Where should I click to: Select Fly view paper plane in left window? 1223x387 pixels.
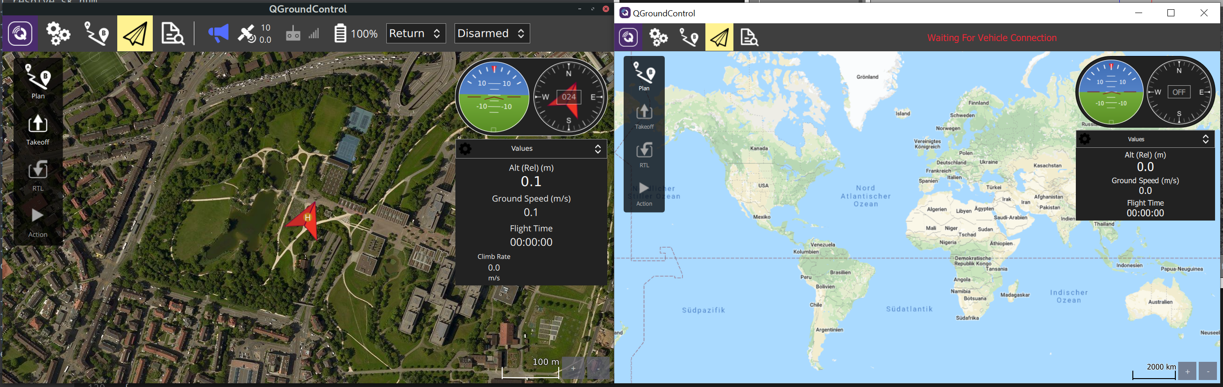(135, 34)
